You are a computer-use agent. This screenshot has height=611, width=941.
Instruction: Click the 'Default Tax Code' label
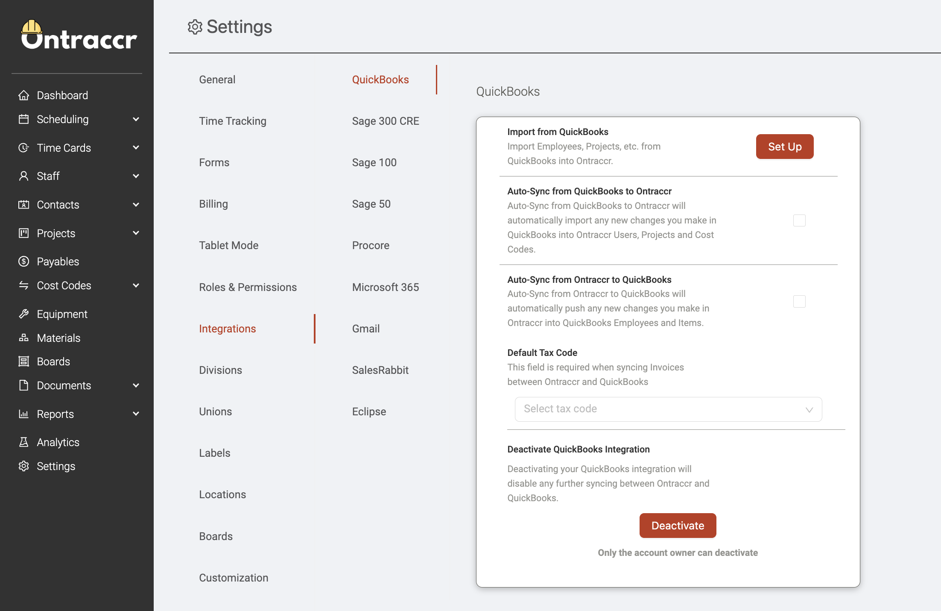542,352
